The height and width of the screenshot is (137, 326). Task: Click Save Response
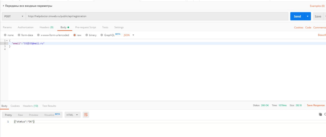pyautogui.click(x=316, y=105)
